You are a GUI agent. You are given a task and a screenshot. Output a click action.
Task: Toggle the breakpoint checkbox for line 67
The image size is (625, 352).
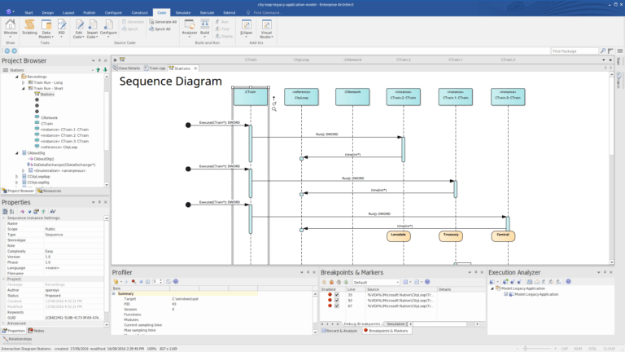point(337,306)
